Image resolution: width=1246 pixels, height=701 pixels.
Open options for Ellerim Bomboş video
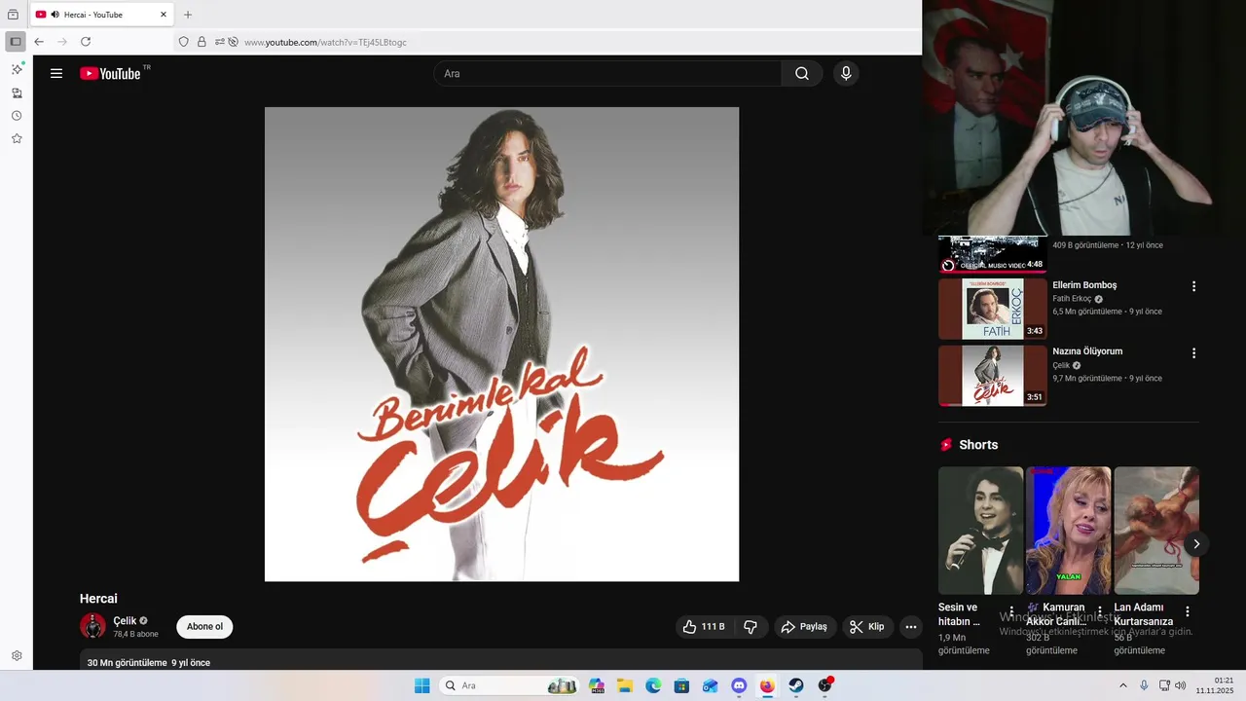(1193, 286)
